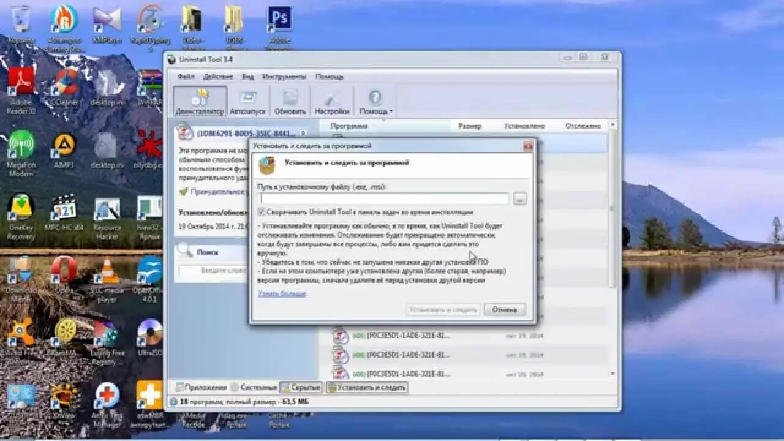This screenshot has width=784, height=441.
Task: Sort list by Программа column
Action: tap(349, 126)
